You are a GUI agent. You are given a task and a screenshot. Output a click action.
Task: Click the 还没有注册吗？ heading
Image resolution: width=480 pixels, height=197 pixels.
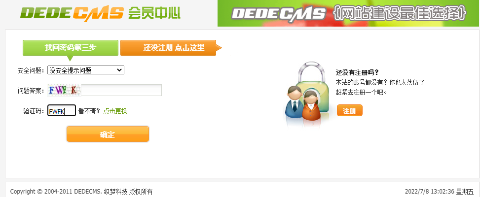tap(357, 73)
